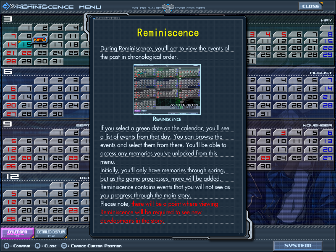Select June 23 on the calendar
The height and width of the screenshot is (252, 336).
pos(57,105)
